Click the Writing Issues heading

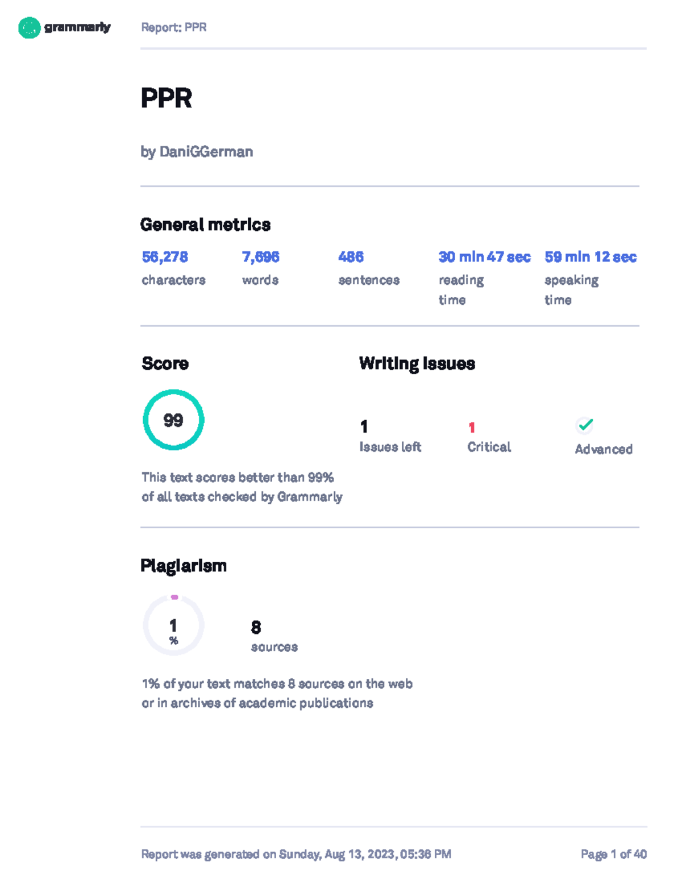pyautogui.click(x=417, y=363)
